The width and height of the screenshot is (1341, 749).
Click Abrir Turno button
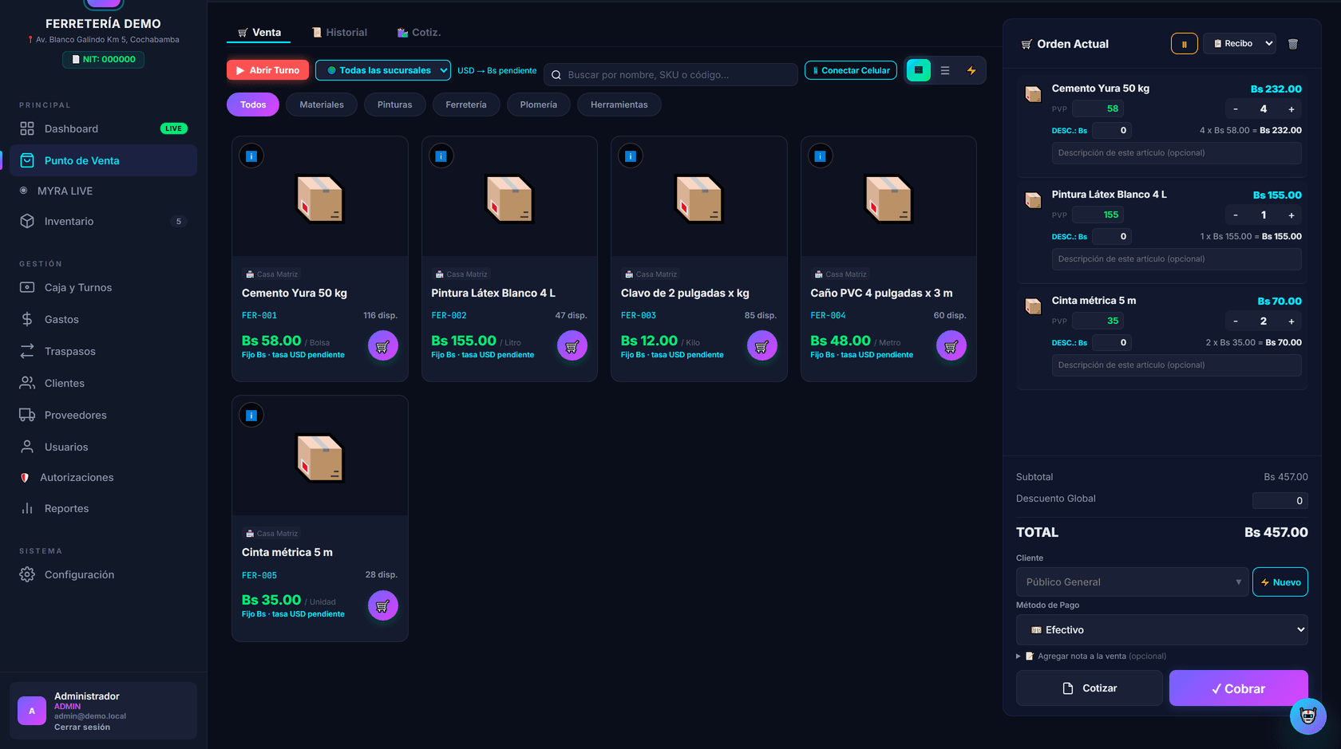pyautogui.click(x=268, y=70)
